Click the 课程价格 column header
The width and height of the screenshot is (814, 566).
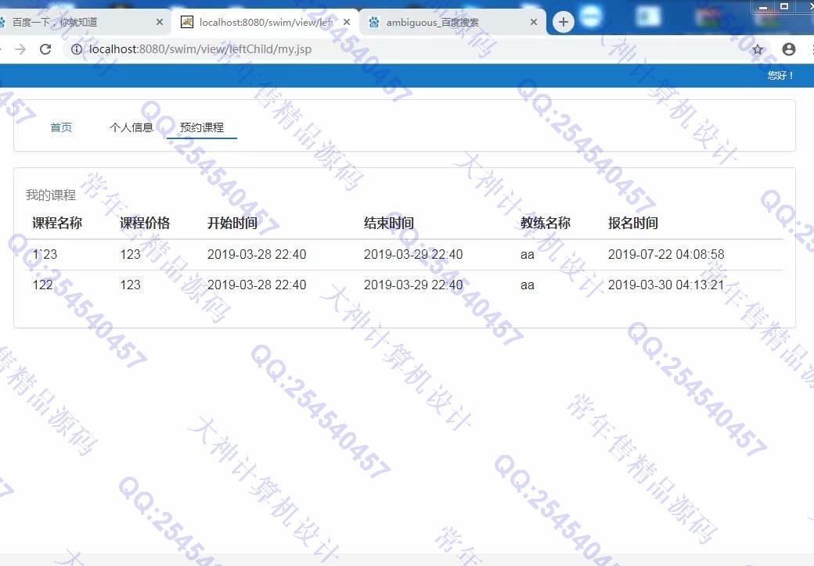pos(145,223)
